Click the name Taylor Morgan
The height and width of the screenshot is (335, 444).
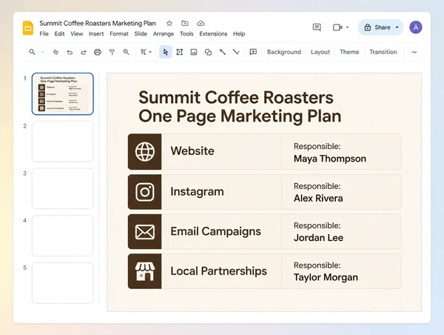point(326,277)
